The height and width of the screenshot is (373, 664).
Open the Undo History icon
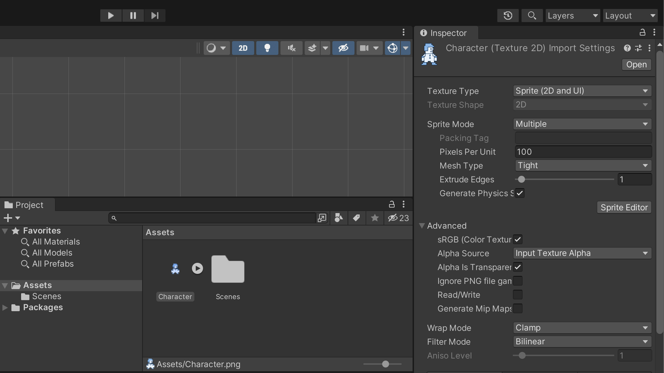point(508,16)
